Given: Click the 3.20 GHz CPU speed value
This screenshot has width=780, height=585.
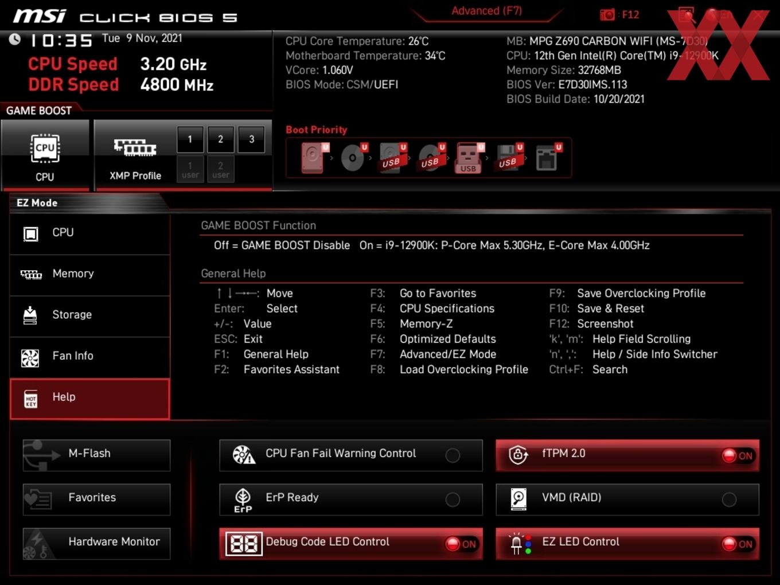Looking at the screenshot, I should tap(173, 64).
